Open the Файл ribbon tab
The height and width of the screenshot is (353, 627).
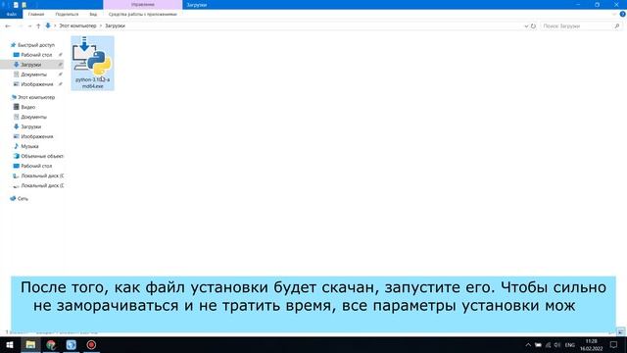(11, 14)
